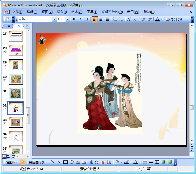Open line color dropdown arrow
196x174 pixels.
[x=131, y=162]
